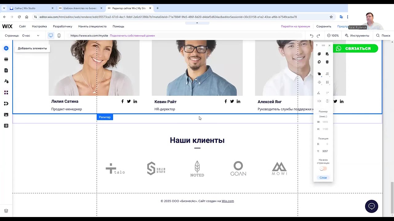Click the blue Add Elements plus icon
The image size is (394, 221).
click(6, 48)
